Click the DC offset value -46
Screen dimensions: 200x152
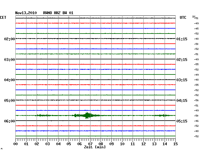[x=196, y=121]
